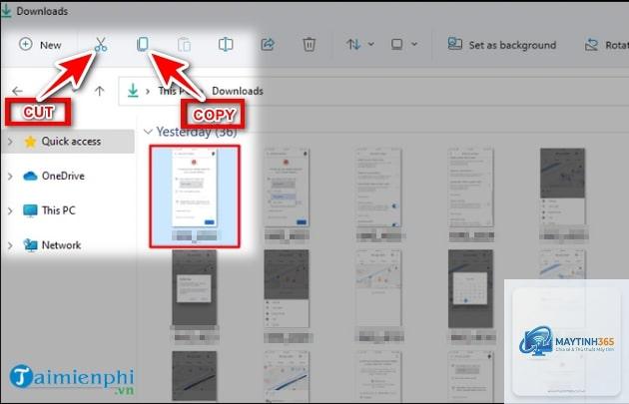The width and height of the screenshot is (629, 404).
Task: Open the Sort options dropdown
Action: 360,44
